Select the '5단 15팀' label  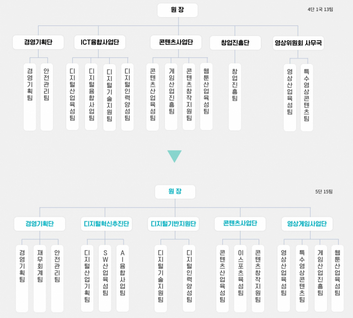pos(324,192)
